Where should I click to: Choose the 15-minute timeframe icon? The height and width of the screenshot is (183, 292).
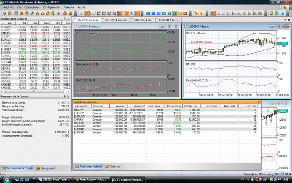pos(159,14)
